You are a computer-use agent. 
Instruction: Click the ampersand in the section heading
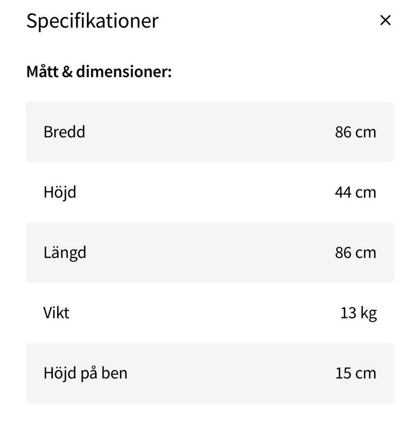click(x=67, y=71)
